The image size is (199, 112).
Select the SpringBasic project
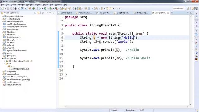[11, 56]
